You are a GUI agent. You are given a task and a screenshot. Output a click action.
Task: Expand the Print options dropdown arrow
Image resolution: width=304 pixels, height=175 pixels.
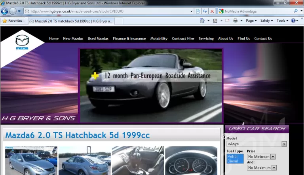coord(241,21)
